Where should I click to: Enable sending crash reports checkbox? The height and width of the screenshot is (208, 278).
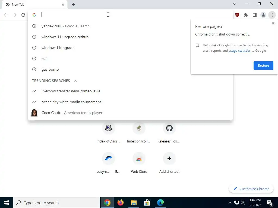click(197, 45)
